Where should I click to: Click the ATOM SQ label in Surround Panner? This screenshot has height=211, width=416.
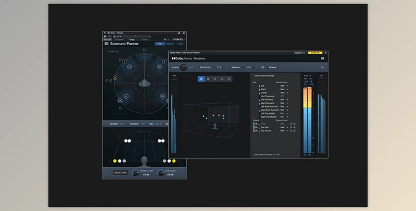point(178,39)
